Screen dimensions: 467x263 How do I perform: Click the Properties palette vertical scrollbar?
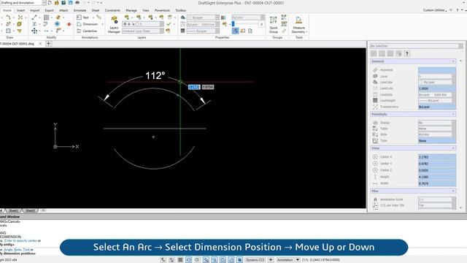[x=460, y=134]
